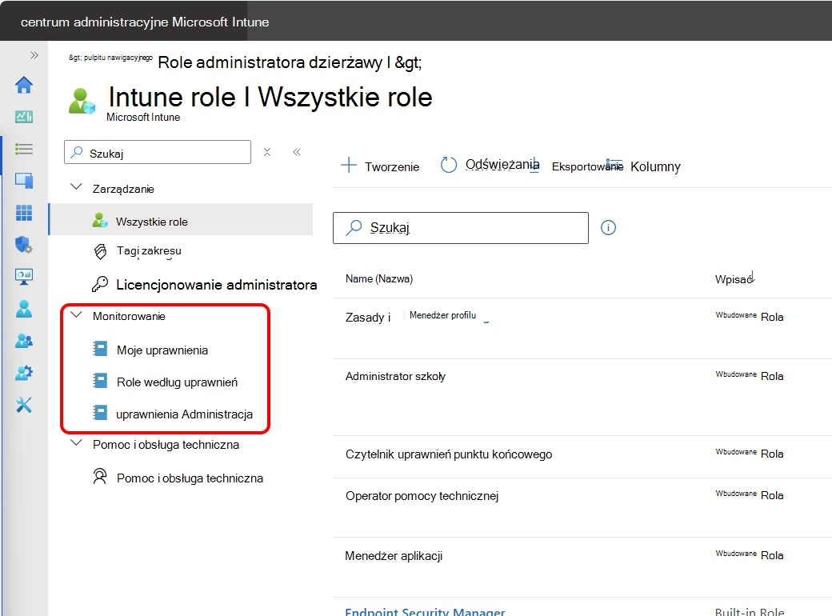Open Operator pomocy technicznej role

click(422, 495)
